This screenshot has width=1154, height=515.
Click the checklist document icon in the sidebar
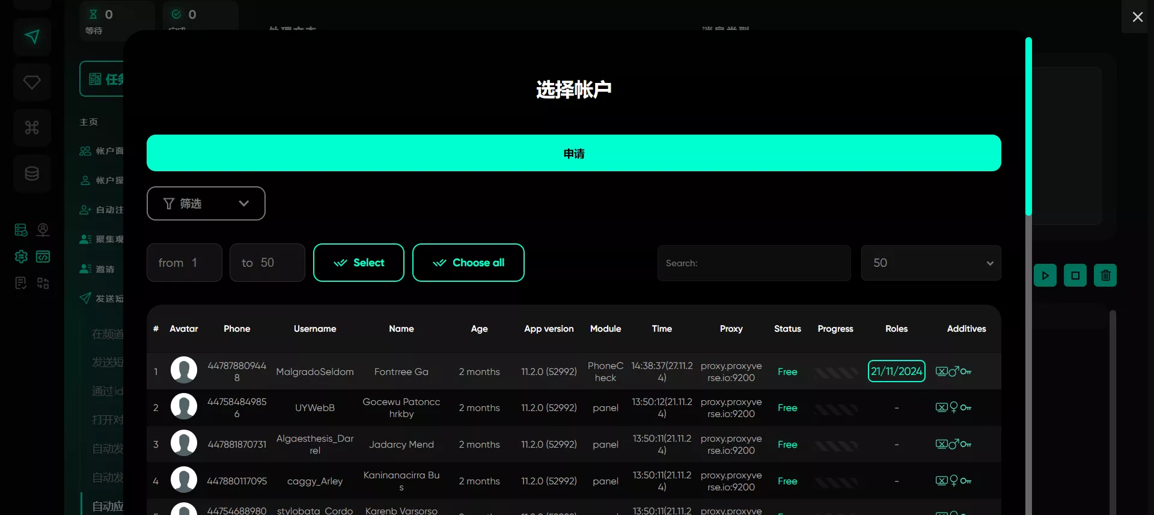[21, 283]
